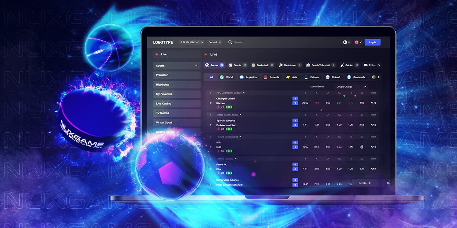
Task: Click odds 1.44 for Spartak Subotica
Action: [305, 125]
